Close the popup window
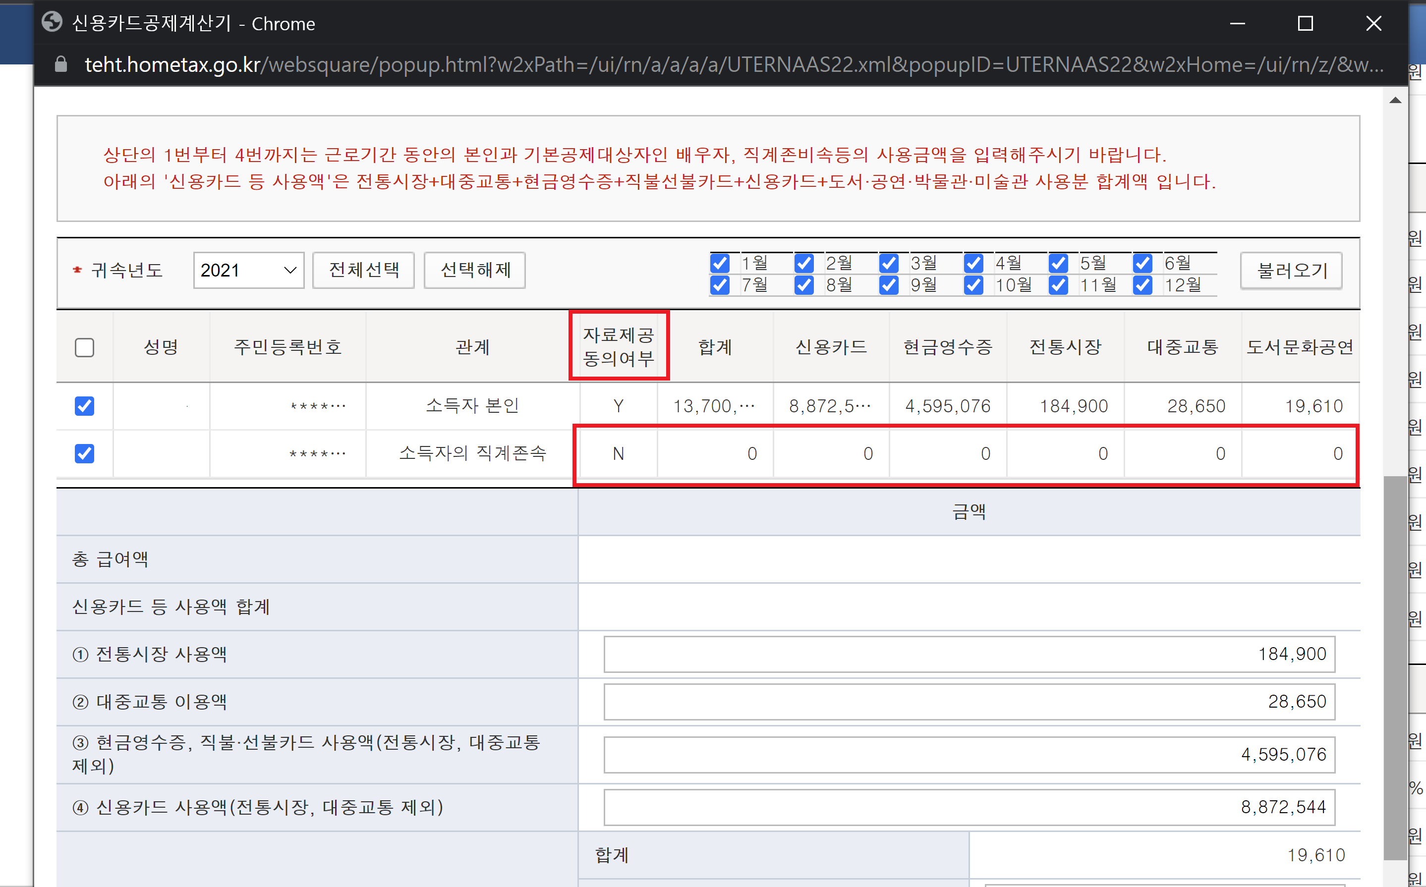 tap(1373, 23)
